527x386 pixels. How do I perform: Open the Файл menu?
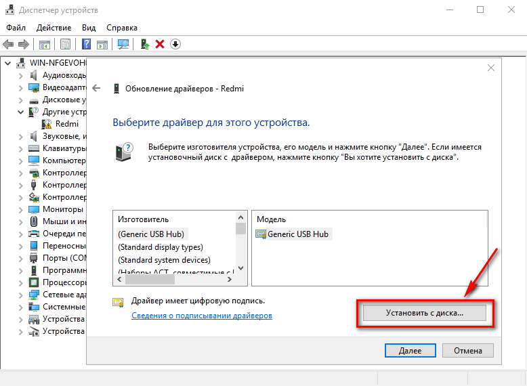pyautogui.click(x=16, y=28)
